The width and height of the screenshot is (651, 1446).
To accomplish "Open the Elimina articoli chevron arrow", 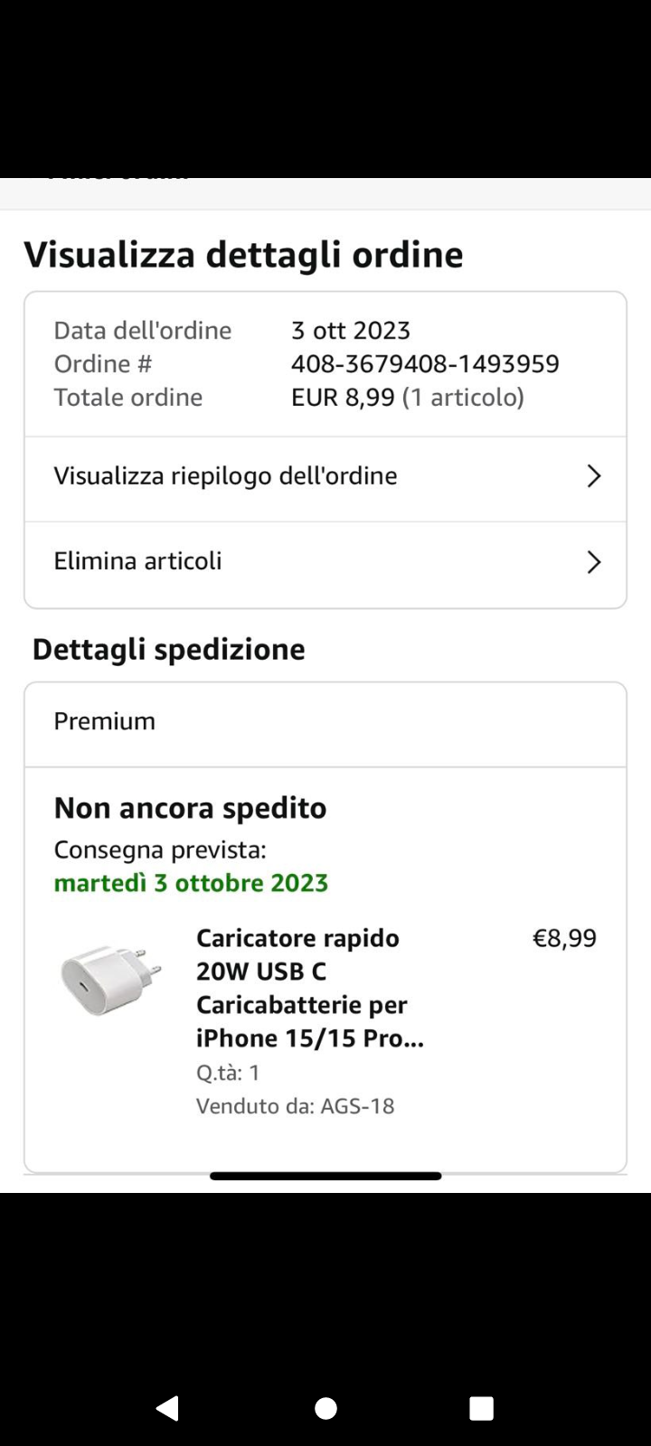I will (593, 562).
